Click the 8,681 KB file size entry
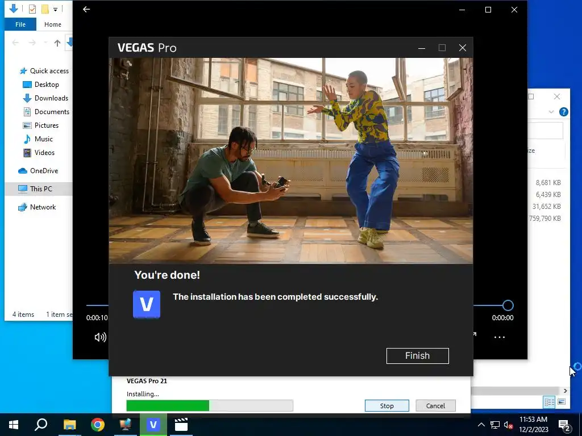This screenshot has height=436, width=582. 548,182
